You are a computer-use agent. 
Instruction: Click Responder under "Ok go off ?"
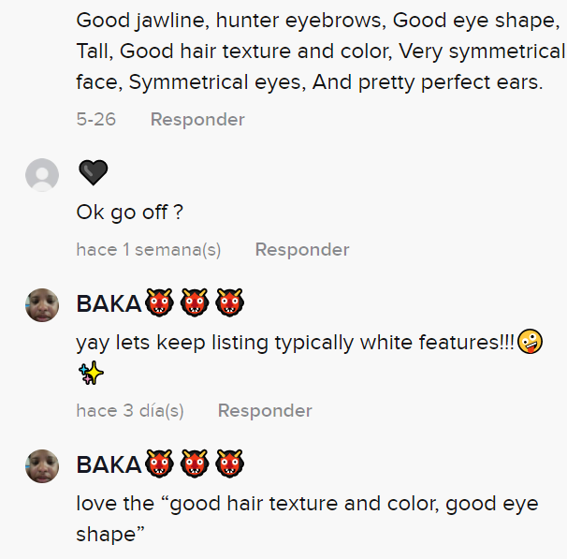pos(302,250)
